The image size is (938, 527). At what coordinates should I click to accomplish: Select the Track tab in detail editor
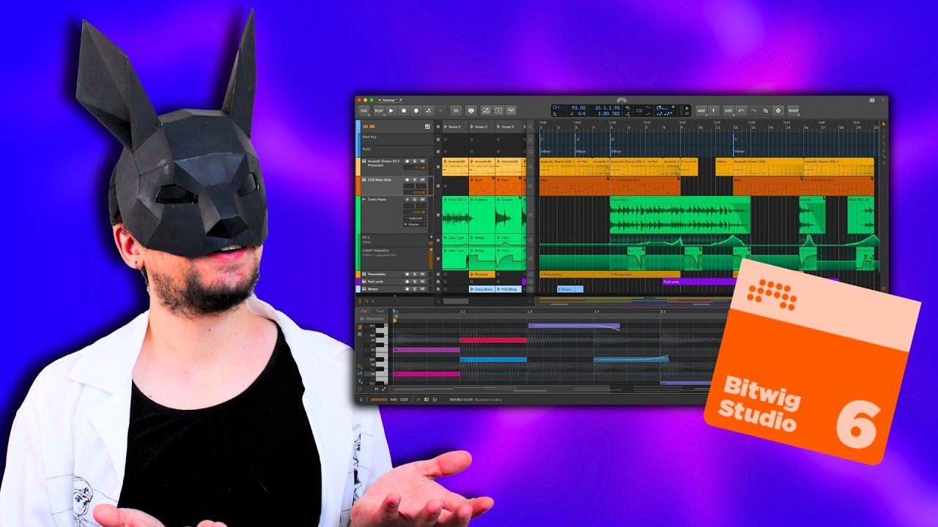[380, 311]
